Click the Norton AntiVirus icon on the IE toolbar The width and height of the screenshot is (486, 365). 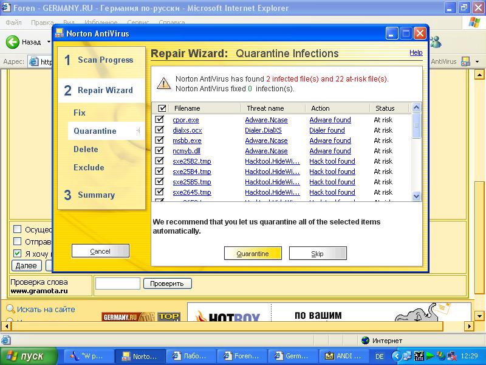[x=465, y=61]
